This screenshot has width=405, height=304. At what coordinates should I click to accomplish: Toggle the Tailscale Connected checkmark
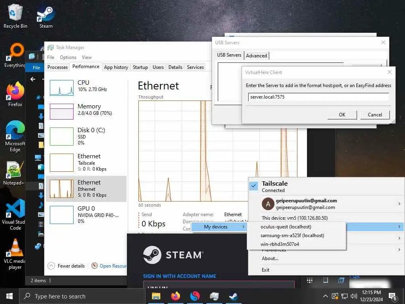click(x=254, y=186)
